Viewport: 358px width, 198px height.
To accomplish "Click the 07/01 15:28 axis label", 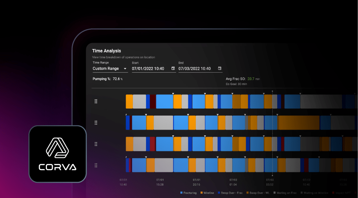I will pyautogui.click(x=160, y=182).
